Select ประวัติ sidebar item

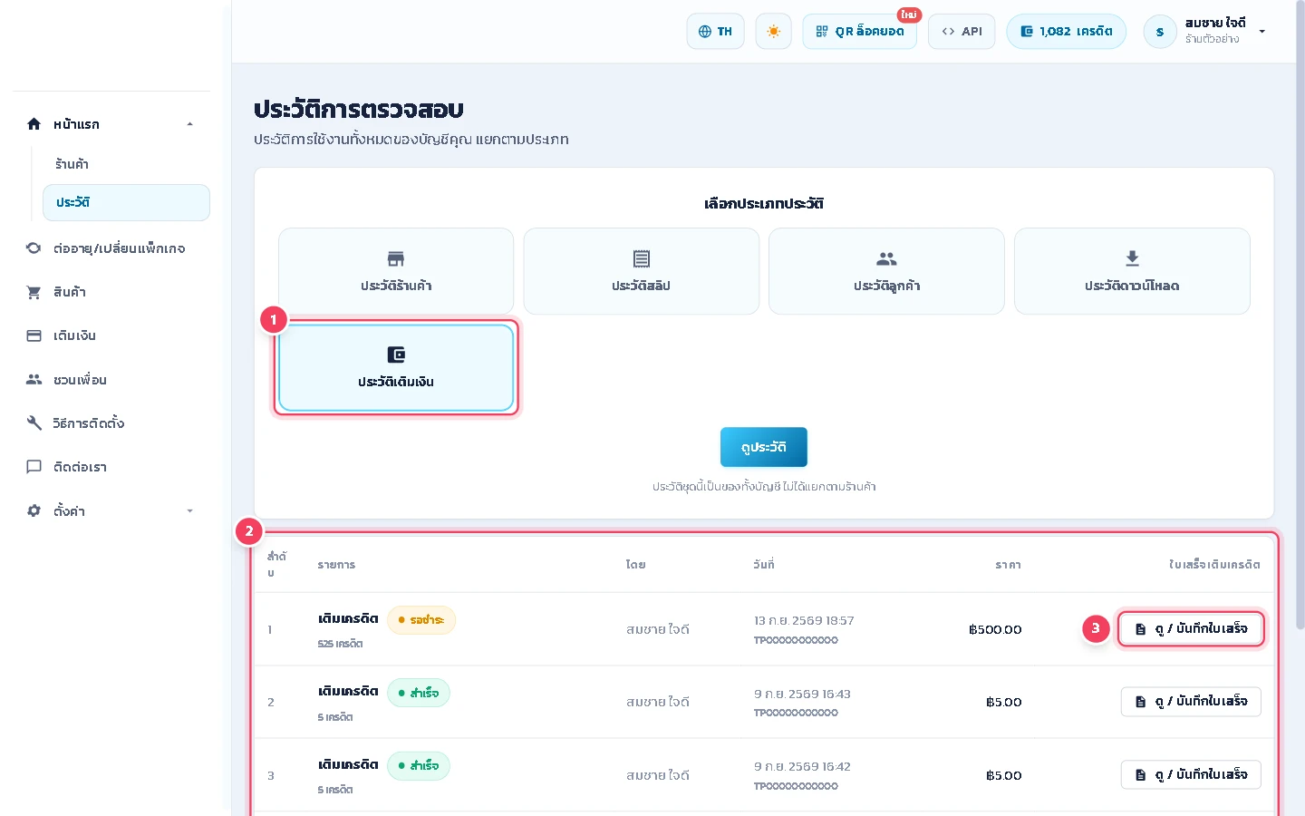[126, 202]
